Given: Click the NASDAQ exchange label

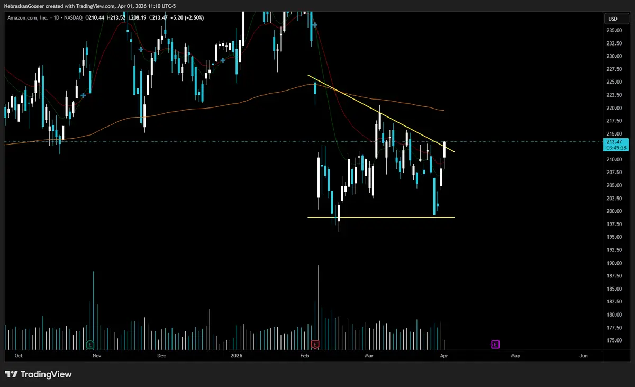Looking at the screenshot, I should pos(73,18).
